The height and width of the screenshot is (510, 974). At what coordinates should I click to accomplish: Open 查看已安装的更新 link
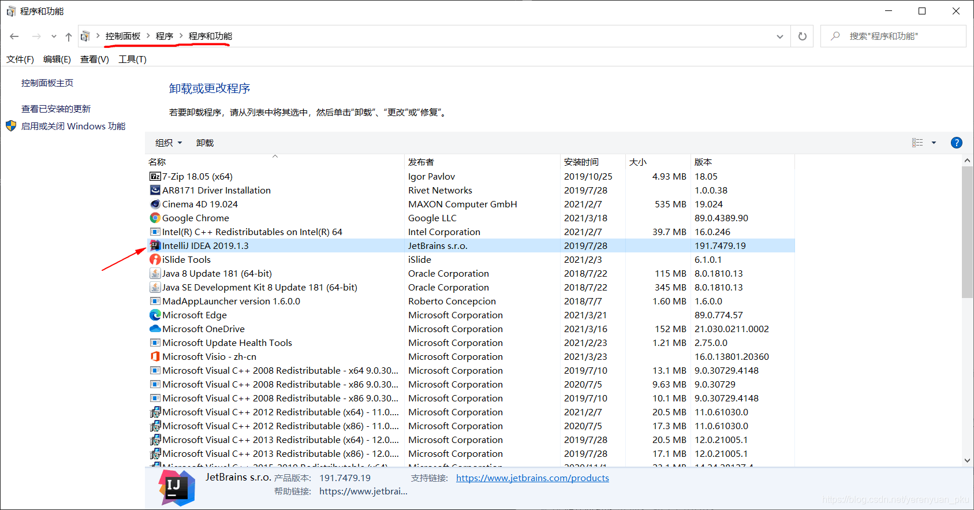click(x=56, y=109)
